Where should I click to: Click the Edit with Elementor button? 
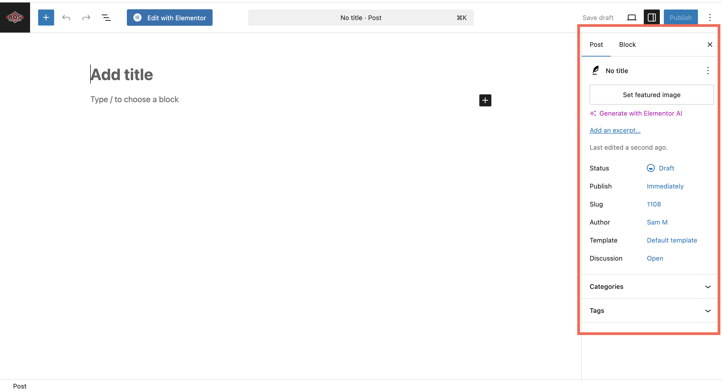pyautogui.click(x=169, y=18)
